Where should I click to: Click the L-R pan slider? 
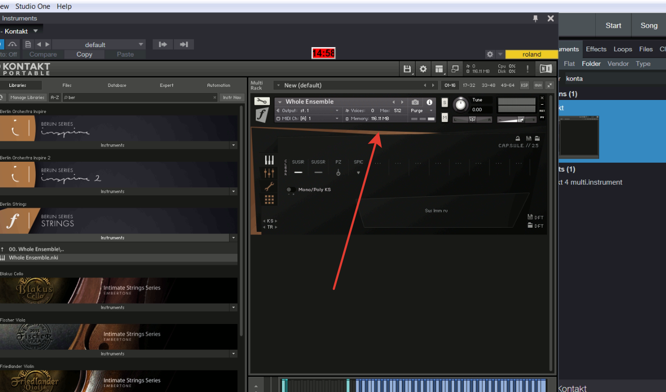[x=473, y=119]
